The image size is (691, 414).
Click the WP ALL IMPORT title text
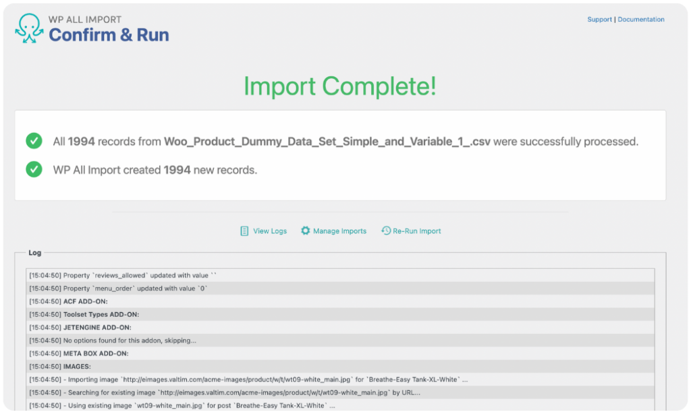[x=84, y=20]
